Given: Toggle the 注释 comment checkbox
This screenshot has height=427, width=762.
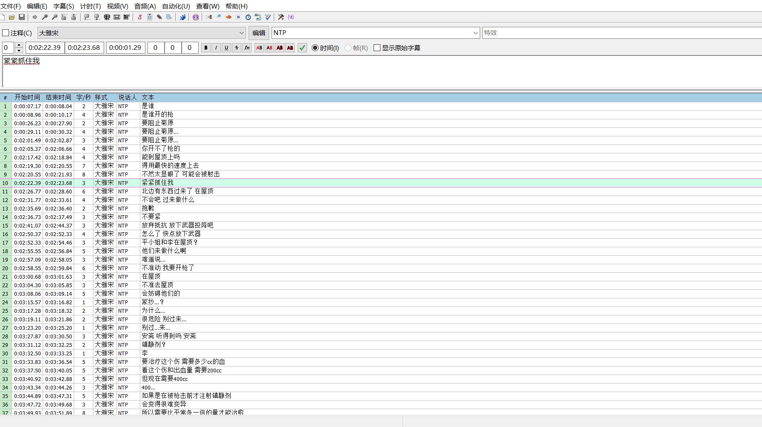Looking at the screenshot, I should pyautogui.click(x=17, y=33).
